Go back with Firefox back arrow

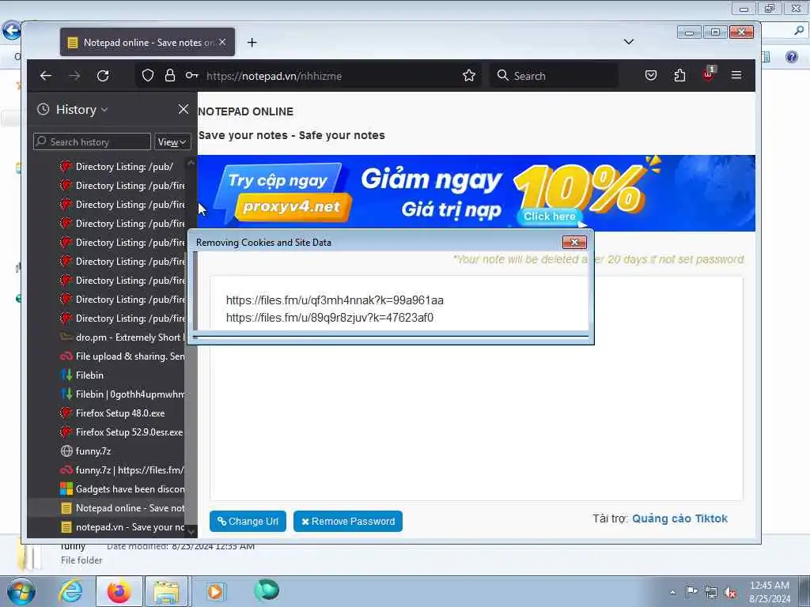pos(46,76)
